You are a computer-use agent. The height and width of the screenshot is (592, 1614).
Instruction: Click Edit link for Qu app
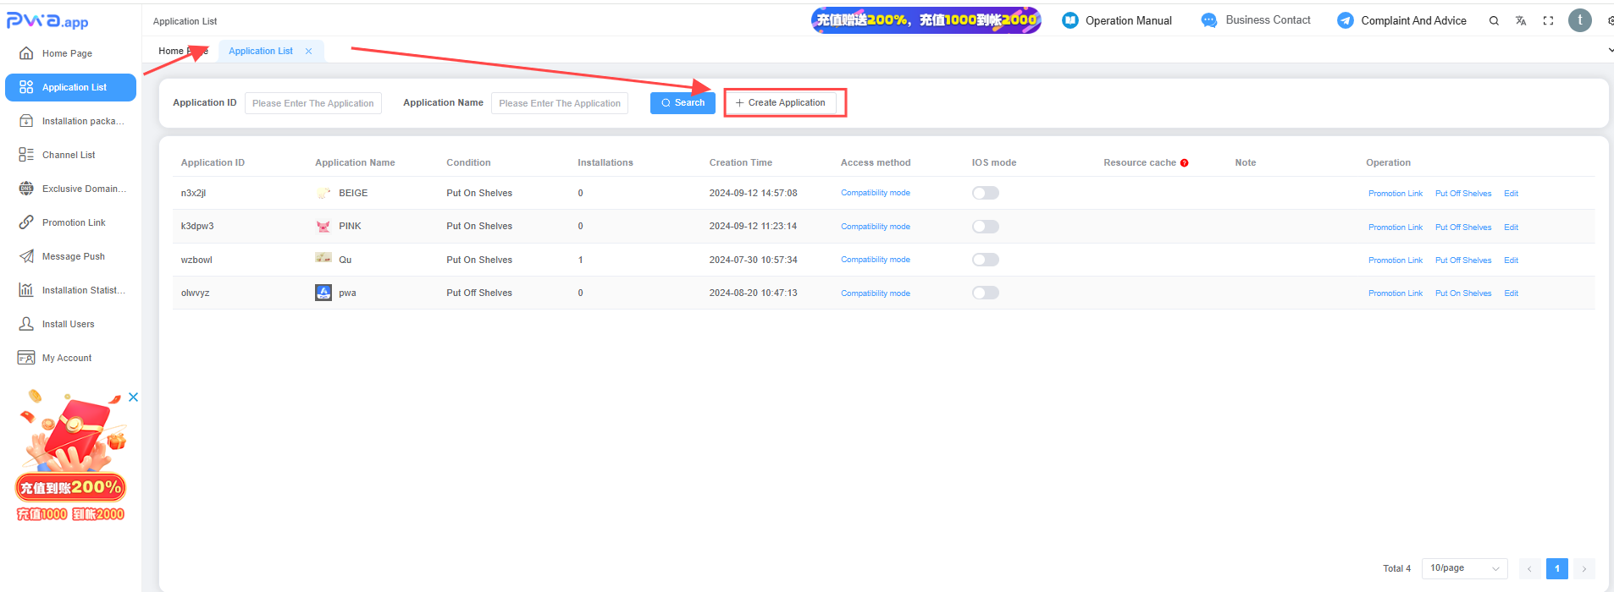point(1512,260)
